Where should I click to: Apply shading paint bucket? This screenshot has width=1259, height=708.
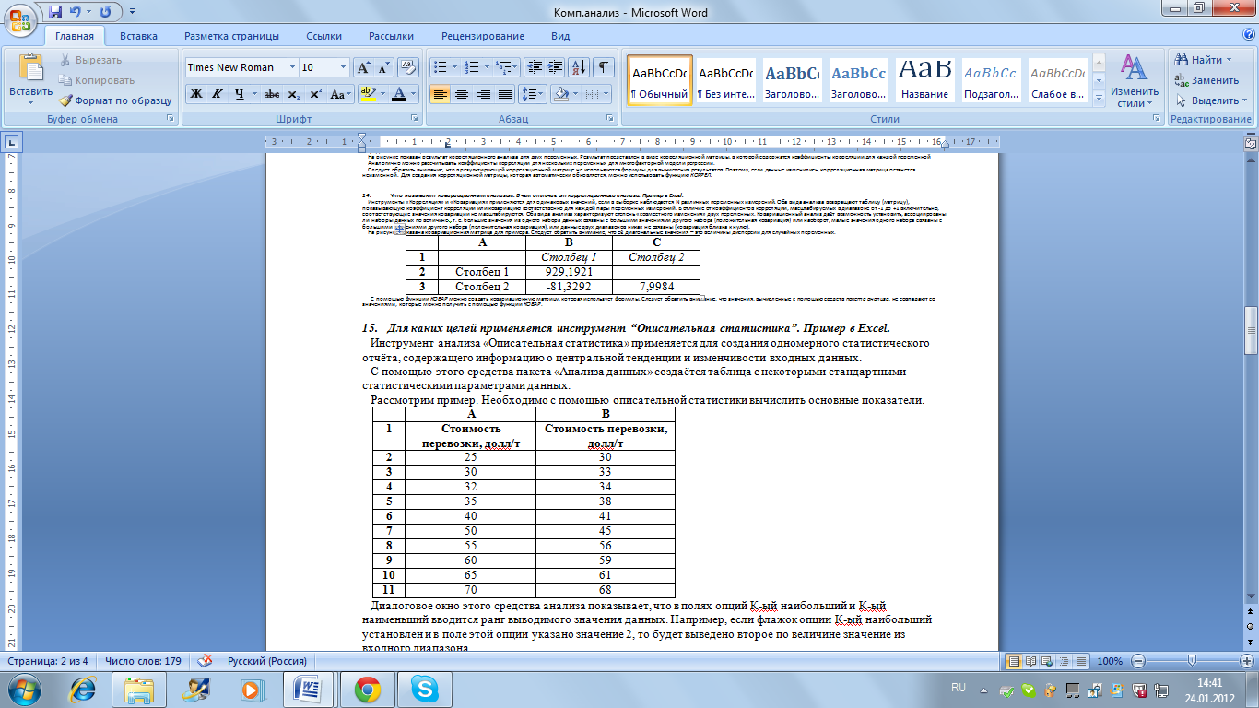559,94
